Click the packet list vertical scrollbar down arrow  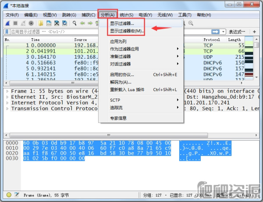[256, 78]
